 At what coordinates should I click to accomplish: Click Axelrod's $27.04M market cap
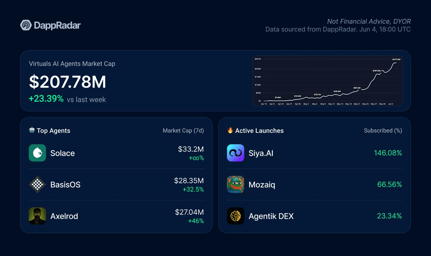[x=189, y=212]
